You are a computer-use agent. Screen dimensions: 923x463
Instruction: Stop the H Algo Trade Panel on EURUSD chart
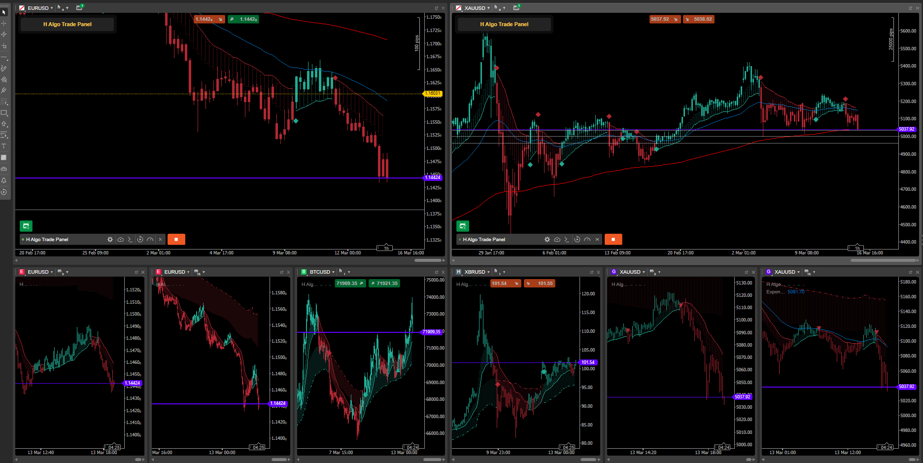click(176, 240)
